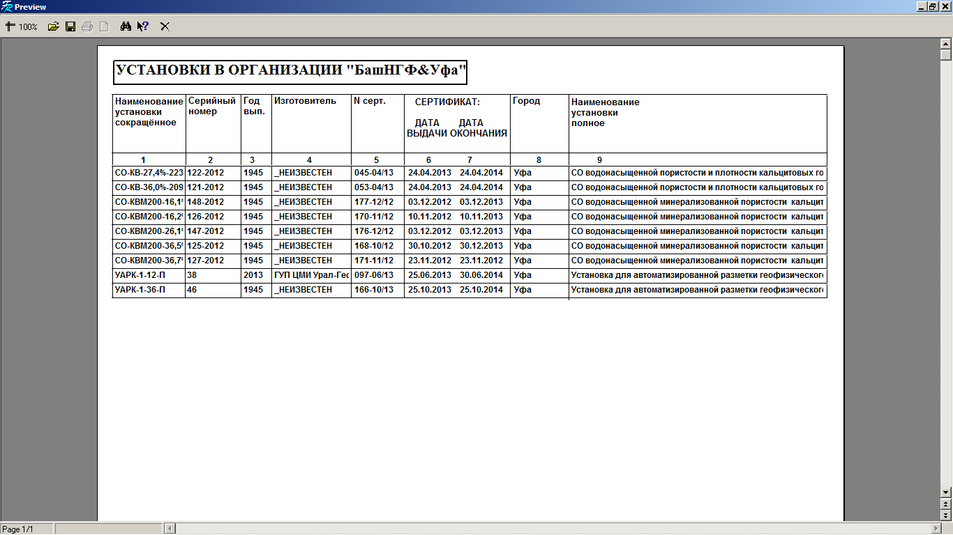Click issue date 10.11.2012
Image resolution: width=953 pixels, height=535 pixels.
coord(430,217)
